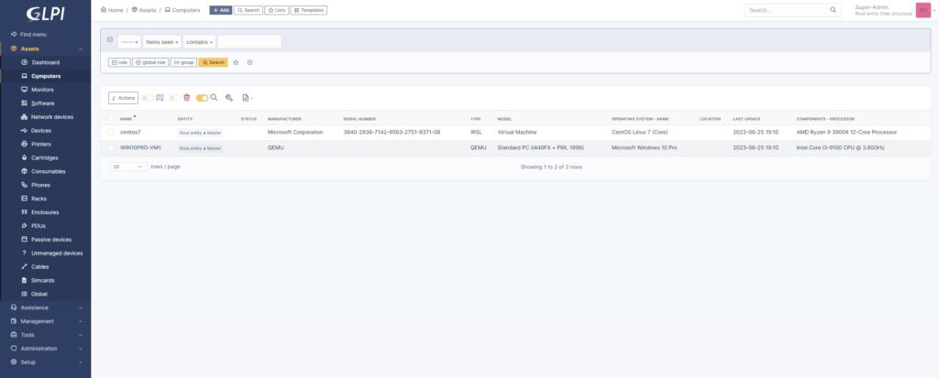Toggle the map view switch

point(148,98)
